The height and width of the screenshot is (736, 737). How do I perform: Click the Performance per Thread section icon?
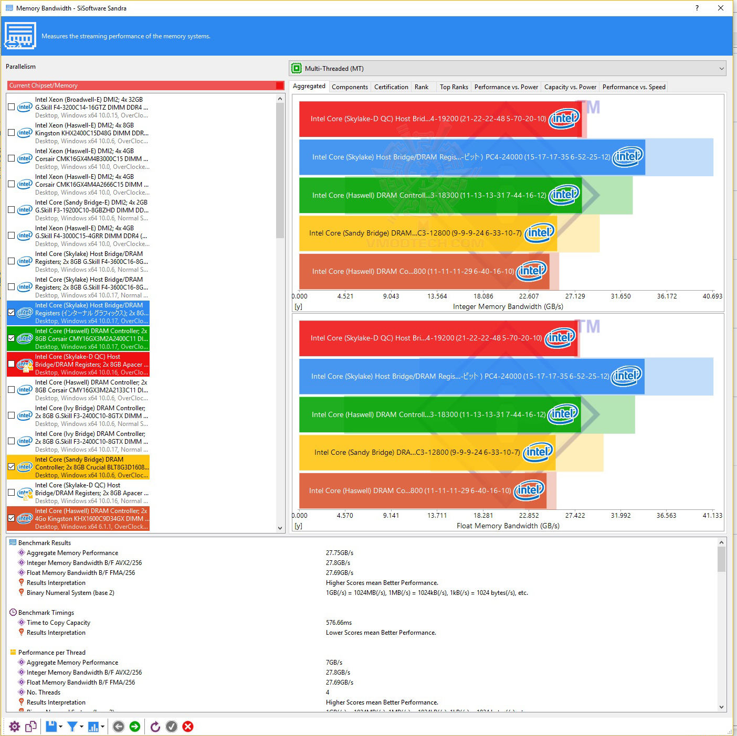point(13,652)
